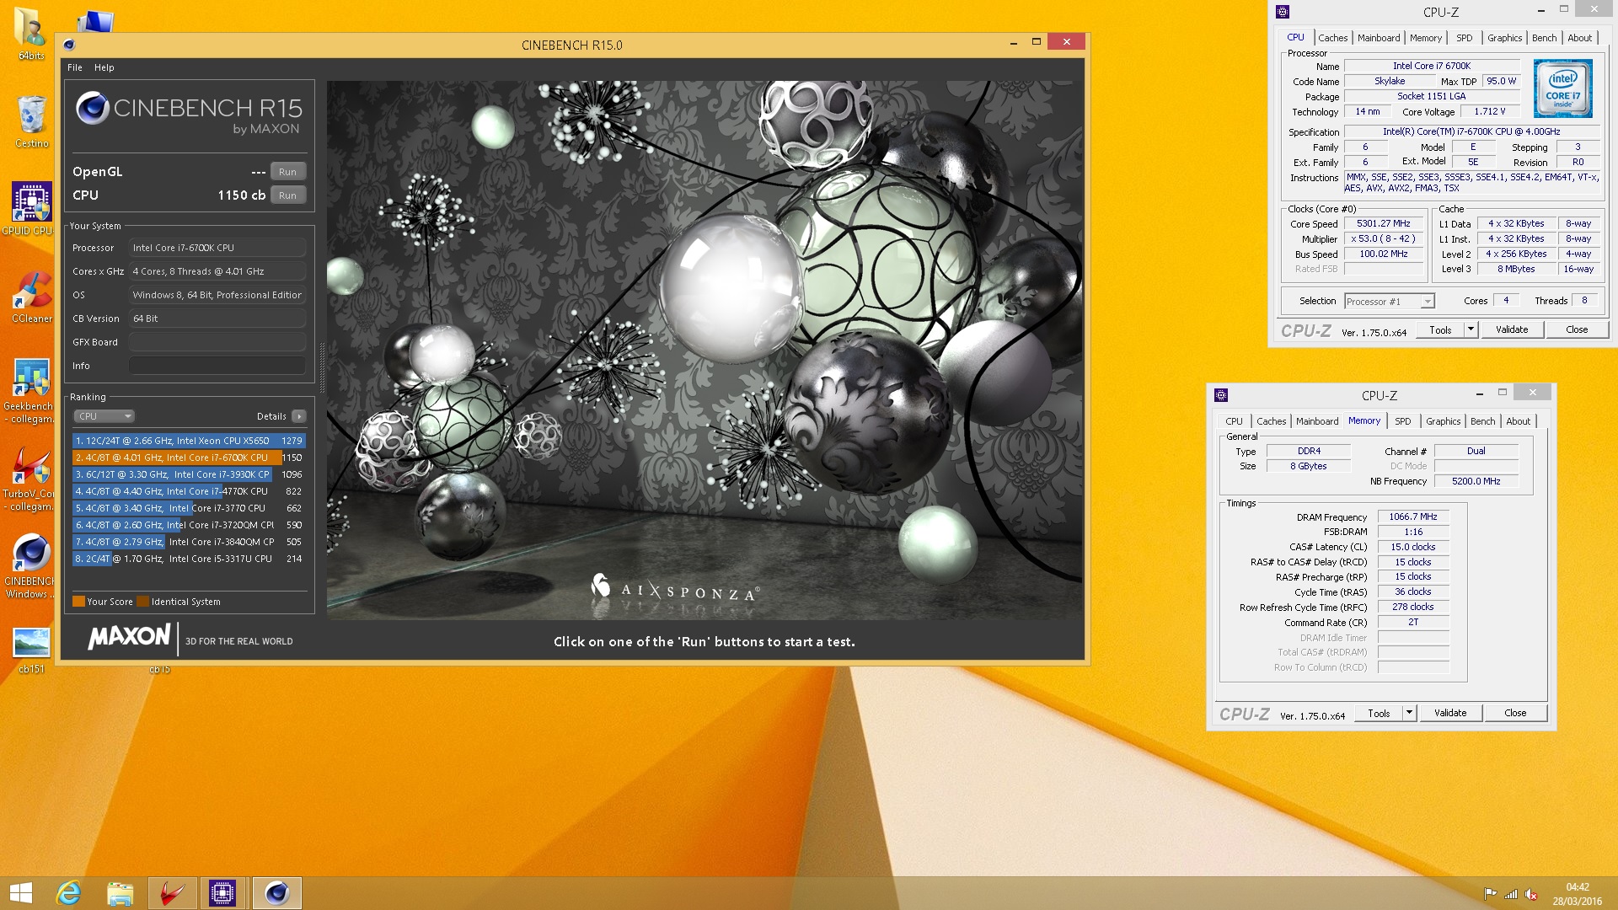Grab the side panel splitter handle
This screenshot has width=1618, height=910.
[x=321, y=368]
